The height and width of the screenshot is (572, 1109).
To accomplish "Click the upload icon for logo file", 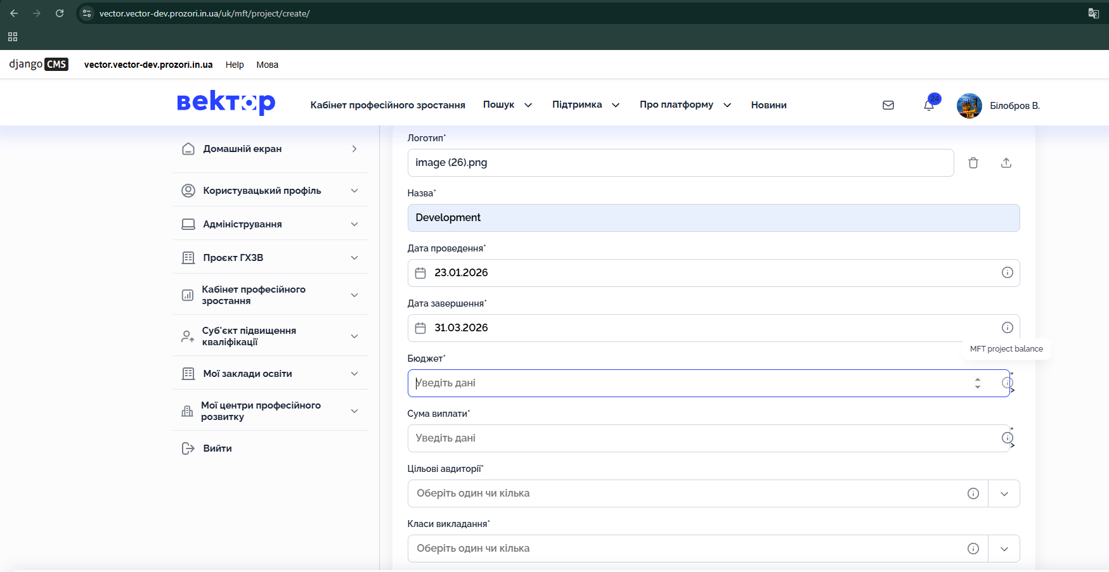I will 1006,163.
